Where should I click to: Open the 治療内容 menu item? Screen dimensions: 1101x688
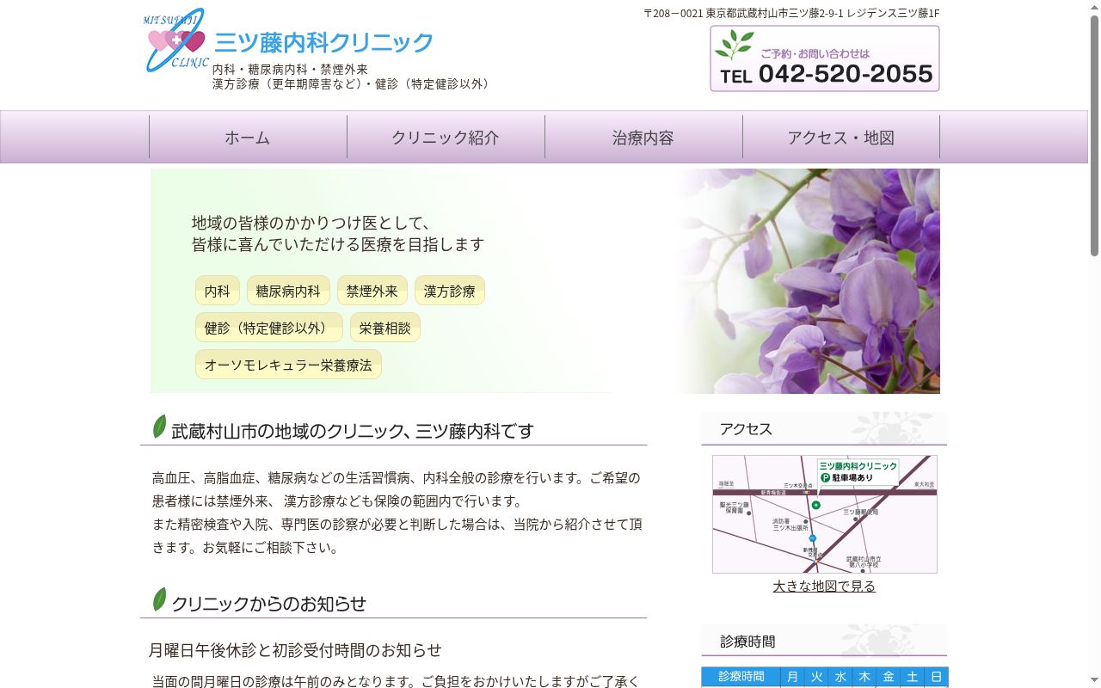[x=643, y=138]
